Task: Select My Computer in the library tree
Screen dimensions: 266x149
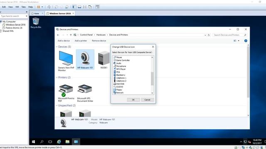Action: click(x=9, y=22)
